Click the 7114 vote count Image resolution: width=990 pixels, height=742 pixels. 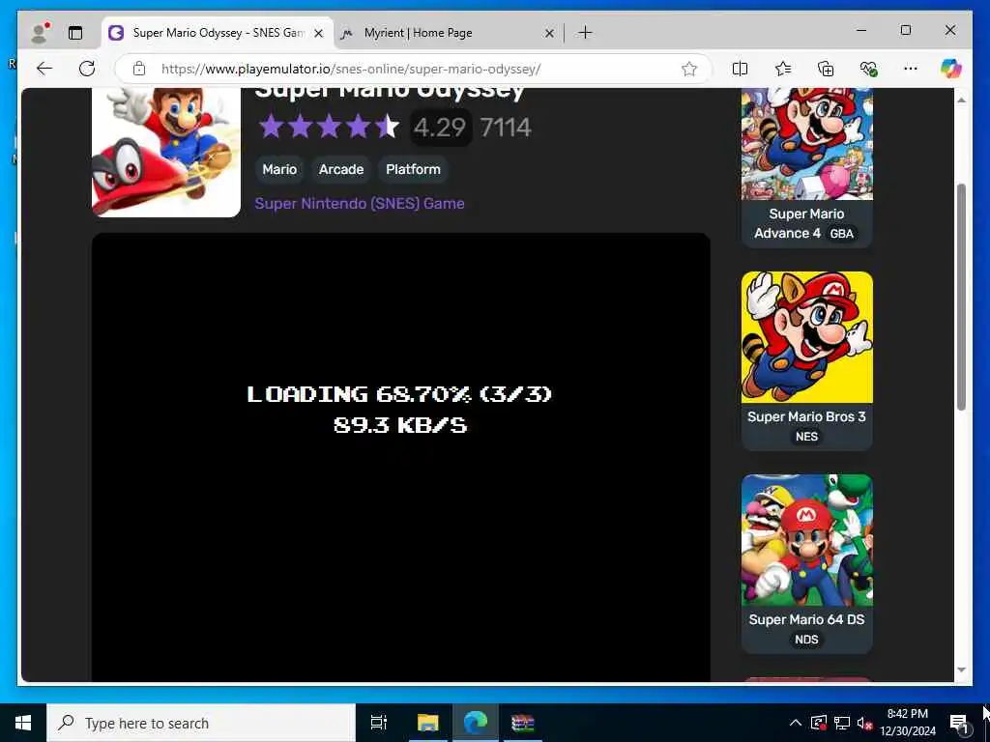[505, 128]
